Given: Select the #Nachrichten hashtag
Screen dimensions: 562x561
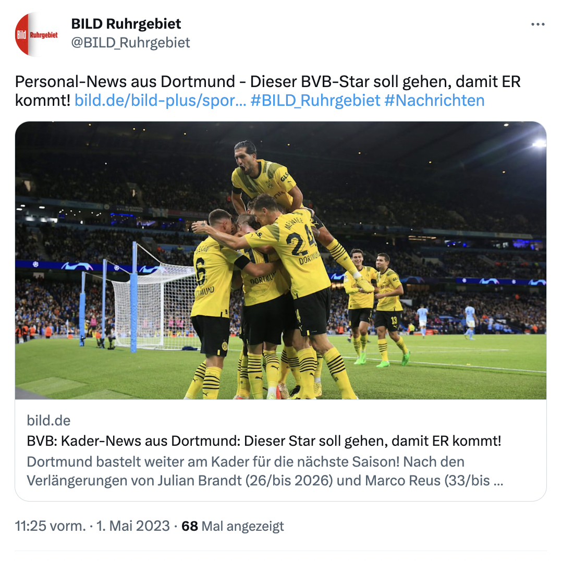Looking at the screenshot, I should 434,101.
